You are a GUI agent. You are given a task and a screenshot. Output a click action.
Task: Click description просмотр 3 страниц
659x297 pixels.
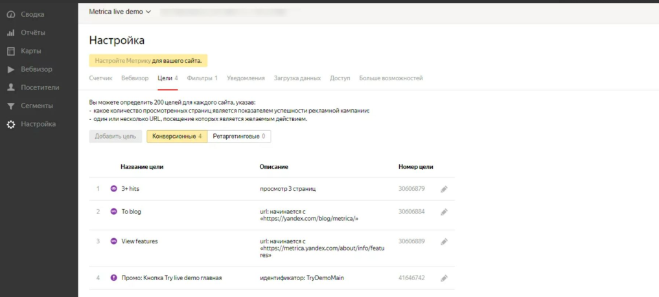288,189
